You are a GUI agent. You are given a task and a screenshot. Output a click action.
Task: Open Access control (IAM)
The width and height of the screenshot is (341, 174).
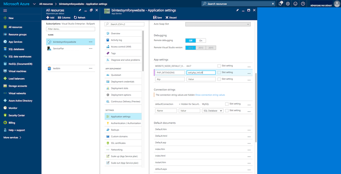pyautogui.click(x=123, y=47)
